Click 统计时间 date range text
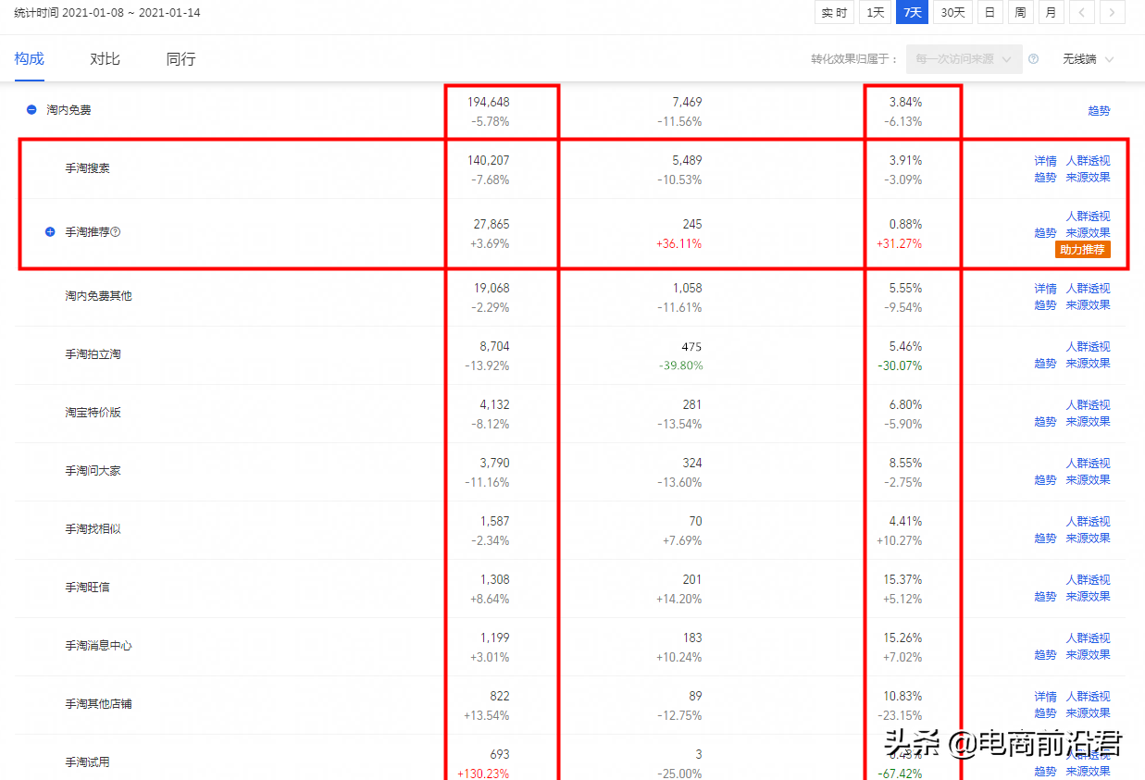1145x780 pixels. click(106, 13)
